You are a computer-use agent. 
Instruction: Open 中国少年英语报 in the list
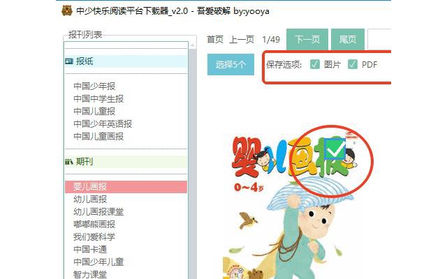coord(103,124)
